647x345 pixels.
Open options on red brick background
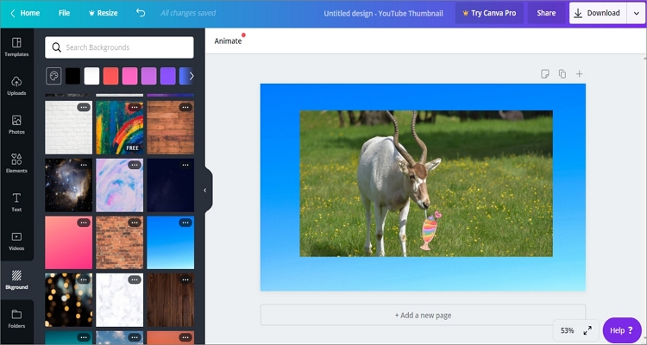tap(135, 223)
